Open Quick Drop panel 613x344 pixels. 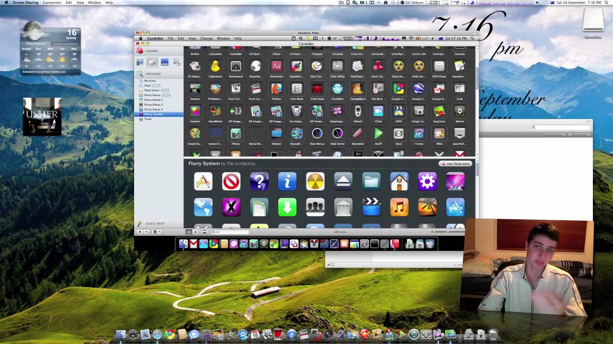(x=155, y=224)
